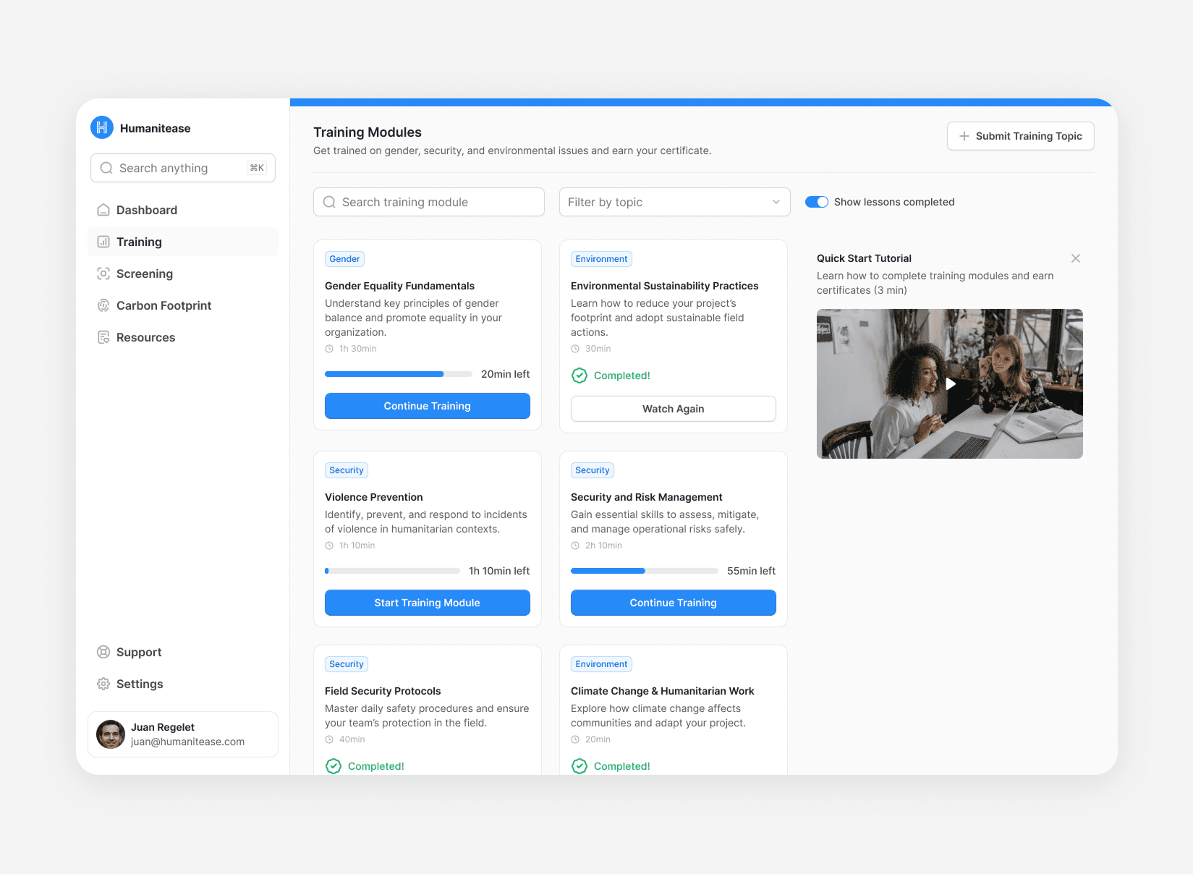
Task: Click the 55min left label
Action: tap(752, 571)
